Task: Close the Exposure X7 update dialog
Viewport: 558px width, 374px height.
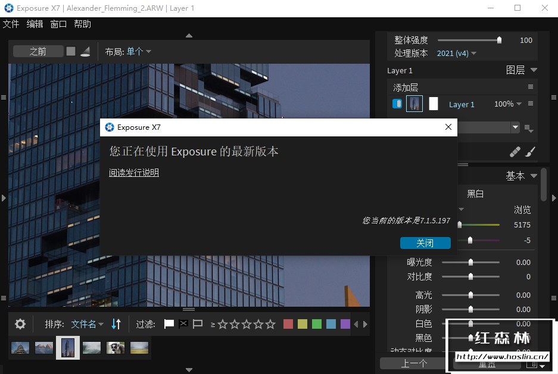Action: 448,127
